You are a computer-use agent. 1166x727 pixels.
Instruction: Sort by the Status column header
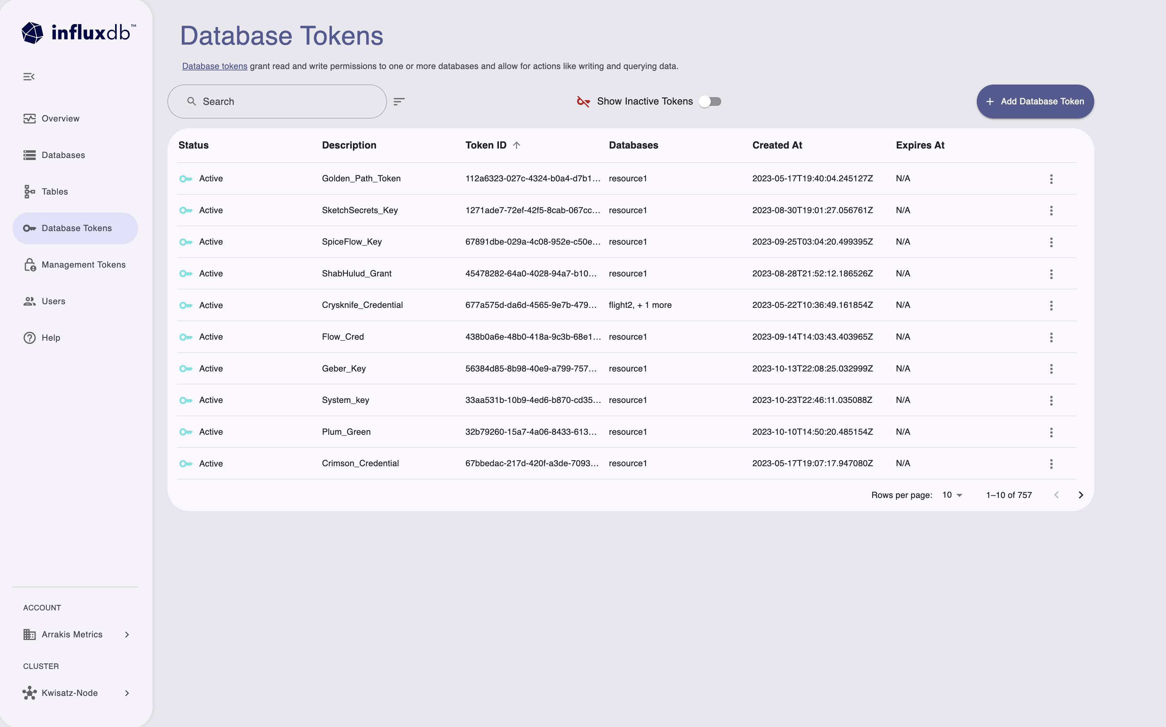193,145
